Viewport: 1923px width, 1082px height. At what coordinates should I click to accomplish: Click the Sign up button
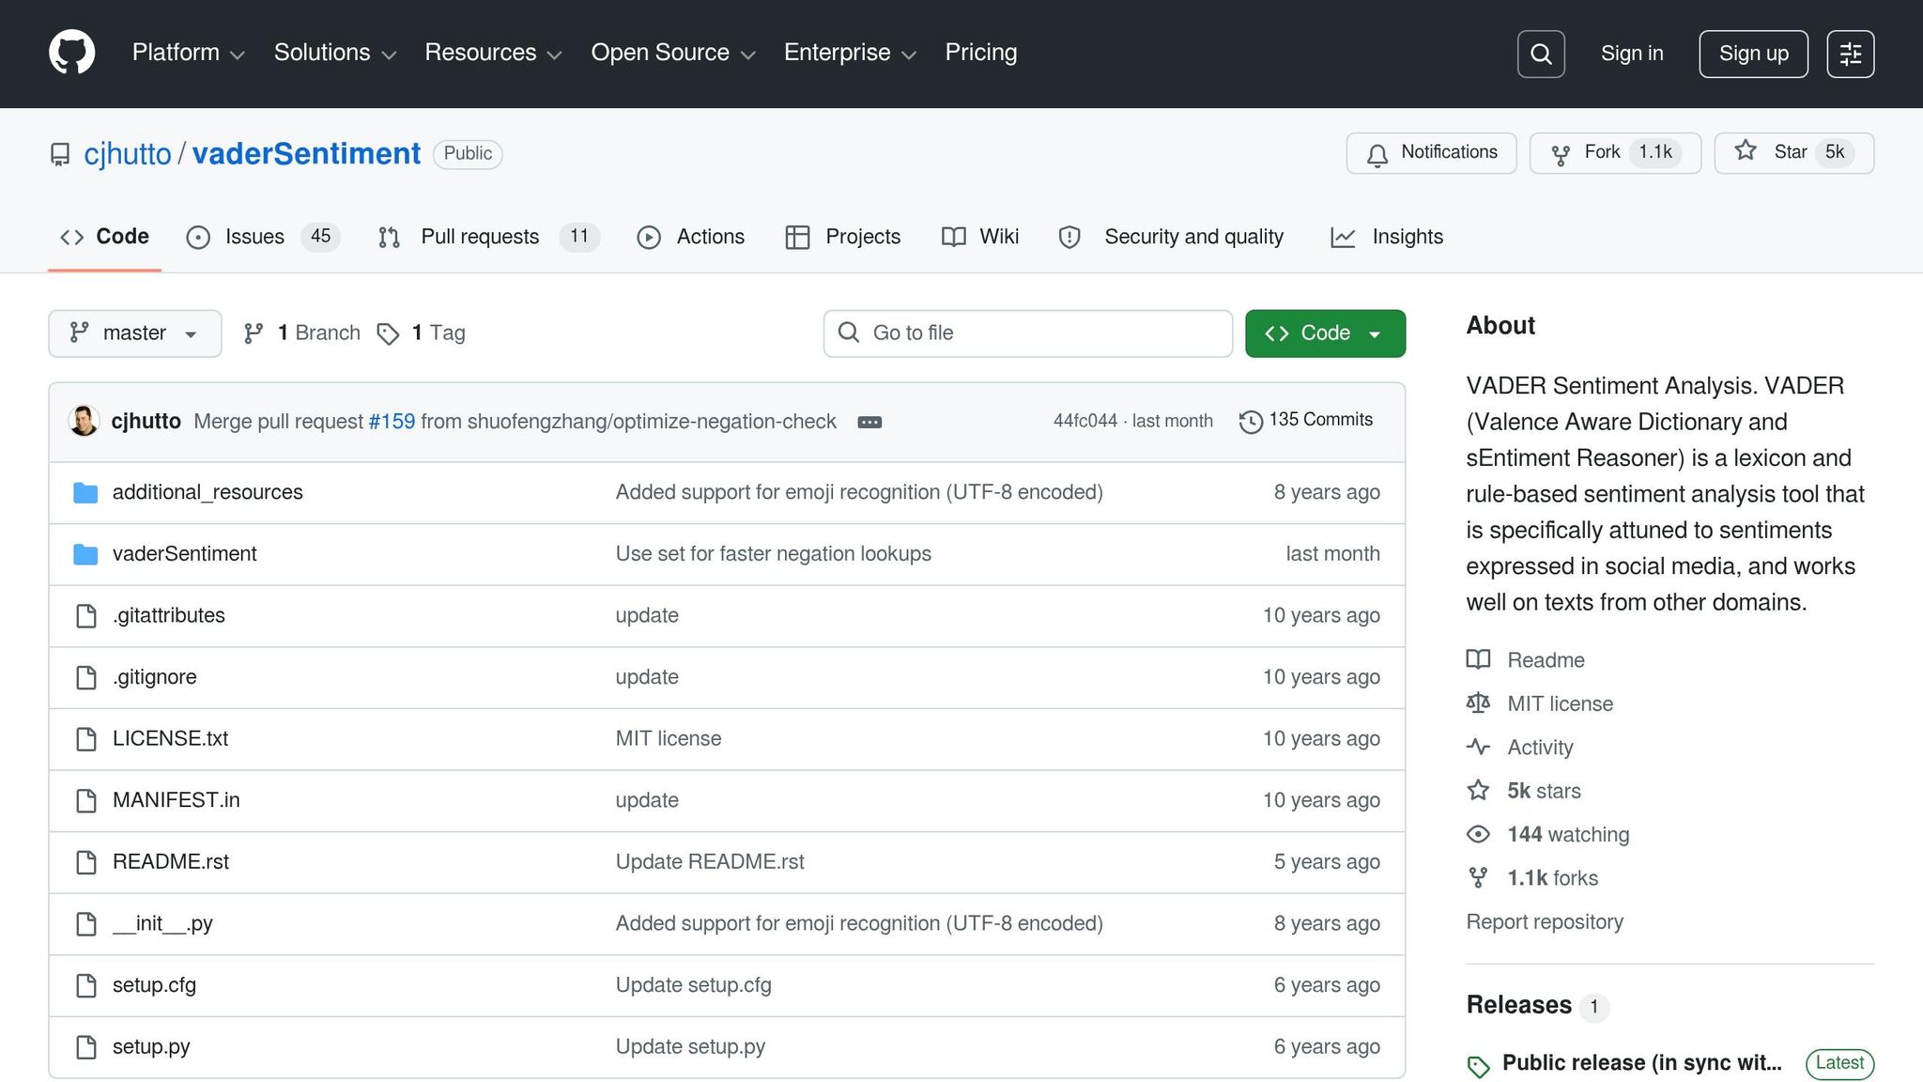(x=1752, y=54)
